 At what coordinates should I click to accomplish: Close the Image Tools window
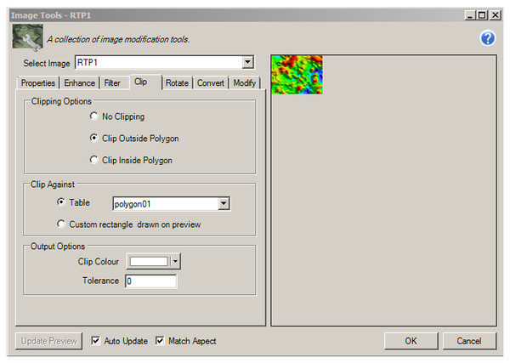click(x=495, y=15)
